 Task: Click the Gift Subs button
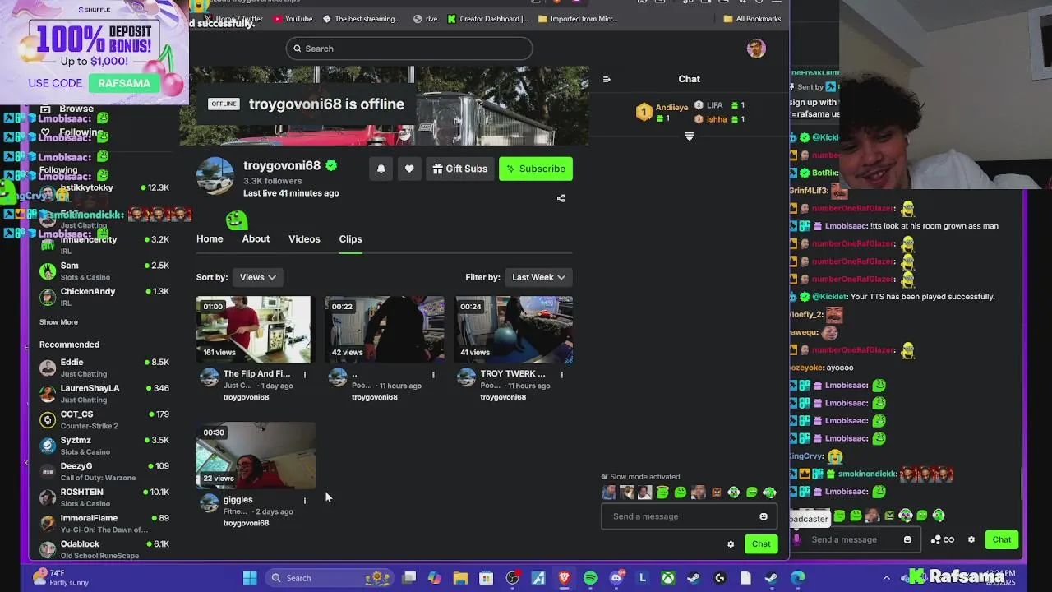(x=459, y=169)
